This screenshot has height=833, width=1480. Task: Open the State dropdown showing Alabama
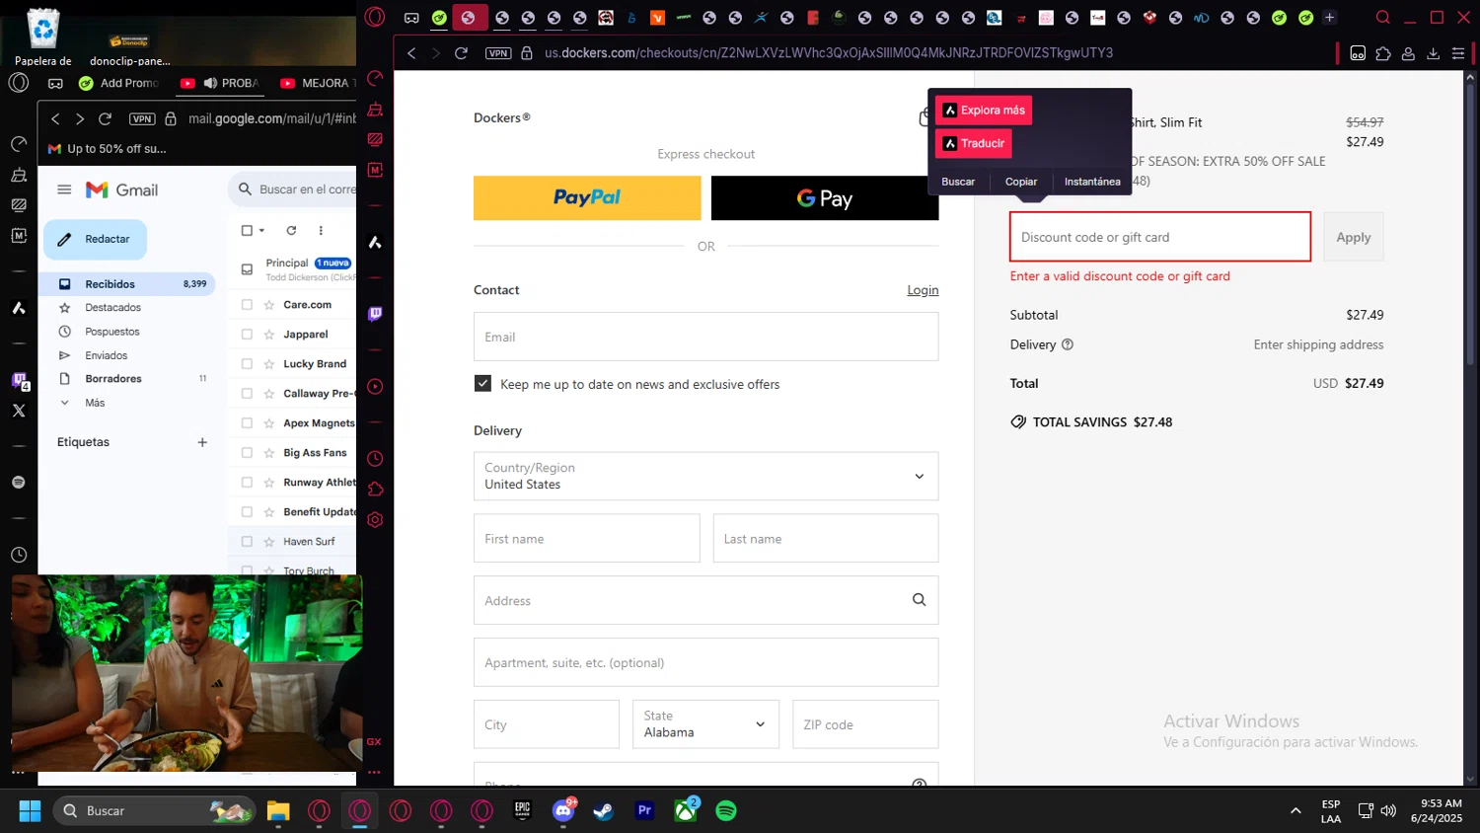(705, 724)
